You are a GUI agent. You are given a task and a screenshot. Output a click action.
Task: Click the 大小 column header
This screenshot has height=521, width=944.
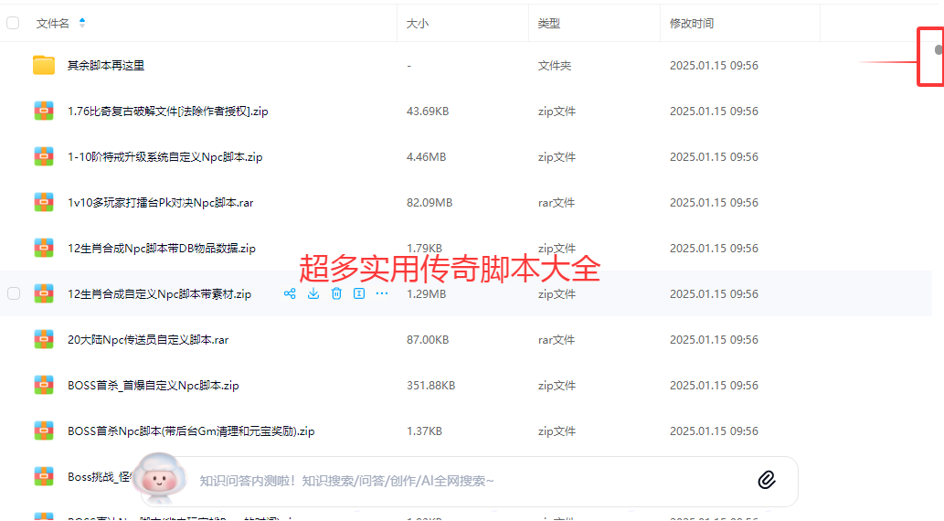[x=417, y=23]
